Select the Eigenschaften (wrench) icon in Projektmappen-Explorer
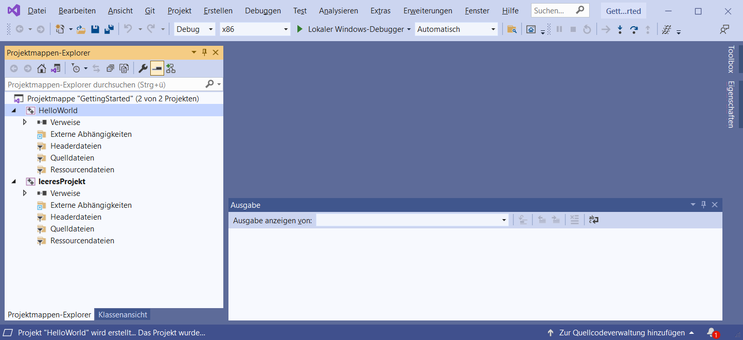The height and width of the screenshot is (340, 743). [143, 68]
